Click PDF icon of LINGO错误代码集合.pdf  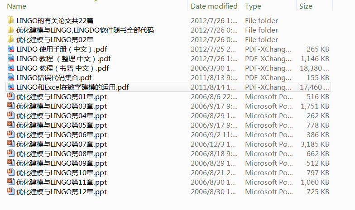pyautogui.click(x=11, y=77)
